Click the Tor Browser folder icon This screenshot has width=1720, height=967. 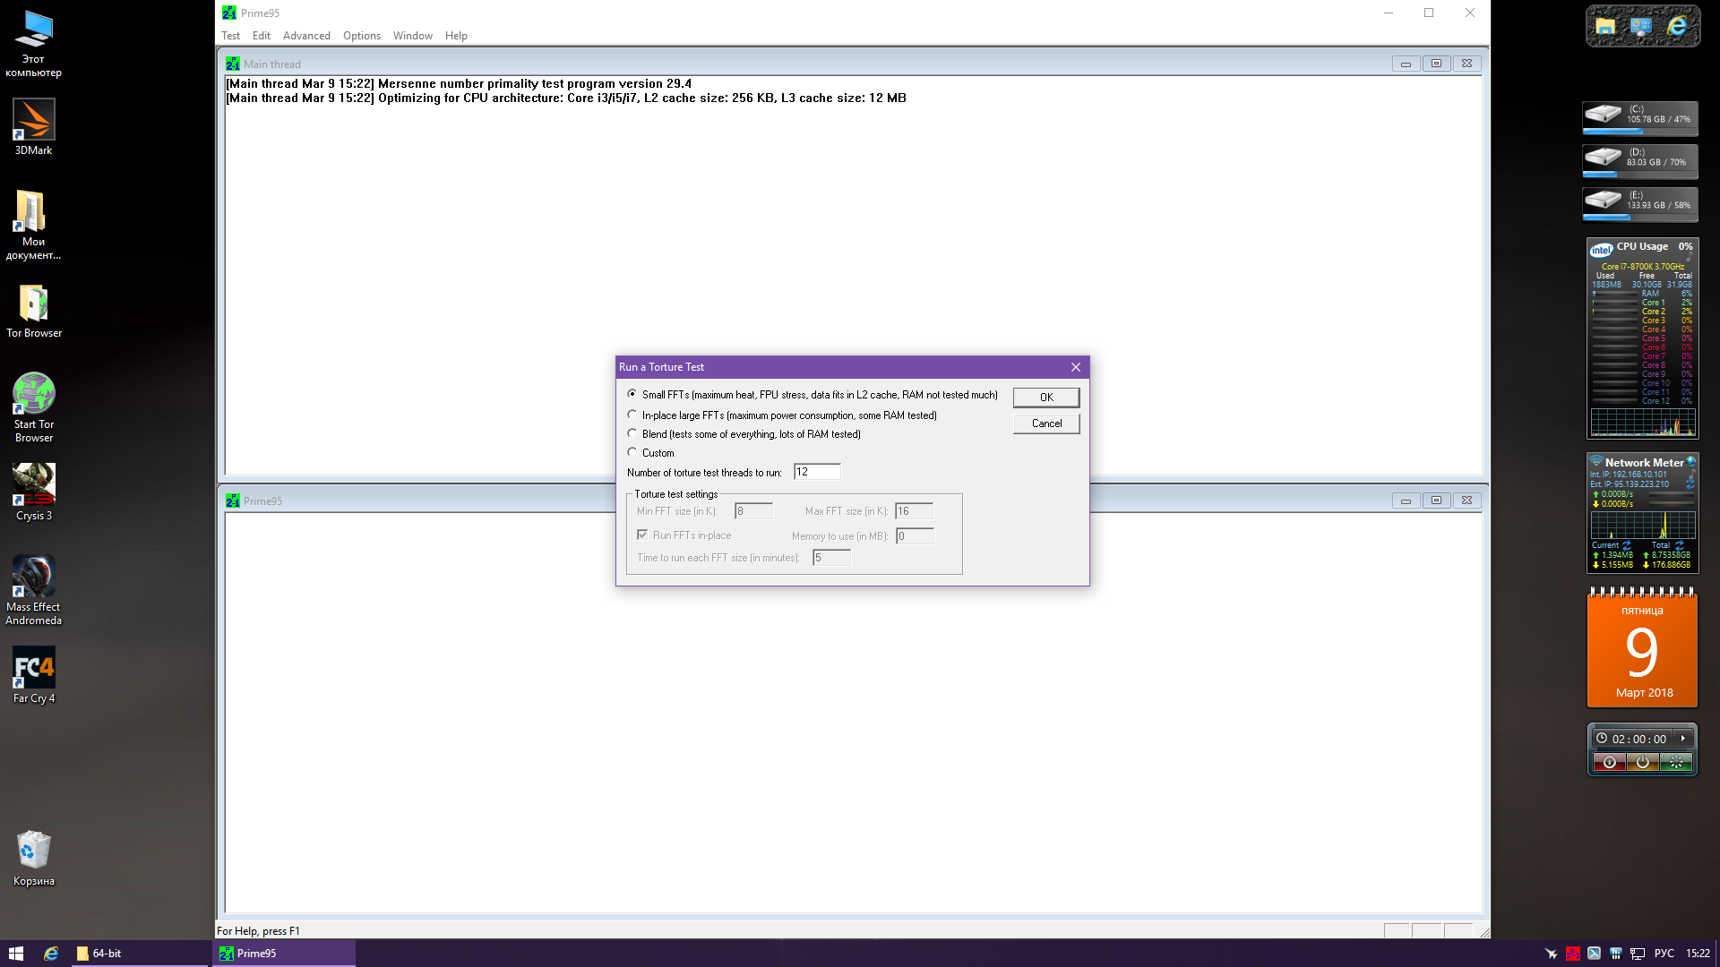[34, 304]
